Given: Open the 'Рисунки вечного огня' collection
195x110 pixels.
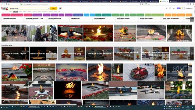Looking at the screenshot, I should pos(58,19).
